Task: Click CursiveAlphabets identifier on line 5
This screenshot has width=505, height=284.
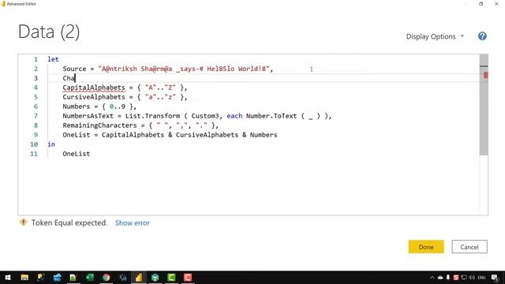Action: coord(94,97)
